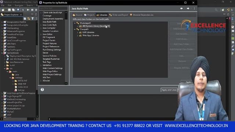Expand the EAR Libraries entry
Image resolution: width=235 pixels, height=132 pixels.
point(77,32)
